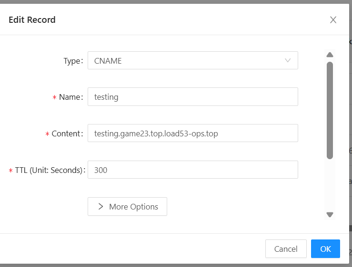Viewport: 352px width, 267px height.
Task: Click the TTL (Unit: Seconds) label
Action: point(49,170)
